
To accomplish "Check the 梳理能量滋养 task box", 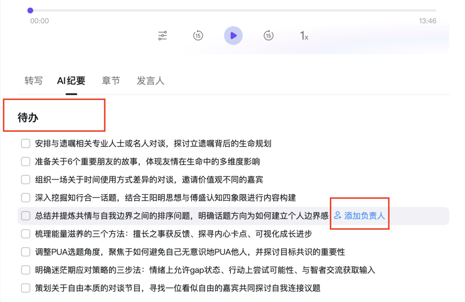I will click(x=25, y=234).
